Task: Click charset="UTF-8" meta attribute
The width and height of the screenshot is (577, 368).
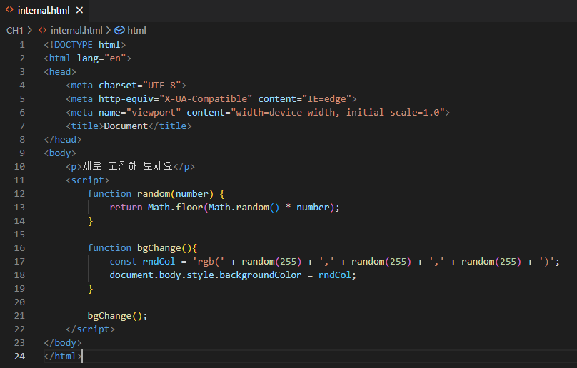Action: pyautogui.click(x=140, y=86)
